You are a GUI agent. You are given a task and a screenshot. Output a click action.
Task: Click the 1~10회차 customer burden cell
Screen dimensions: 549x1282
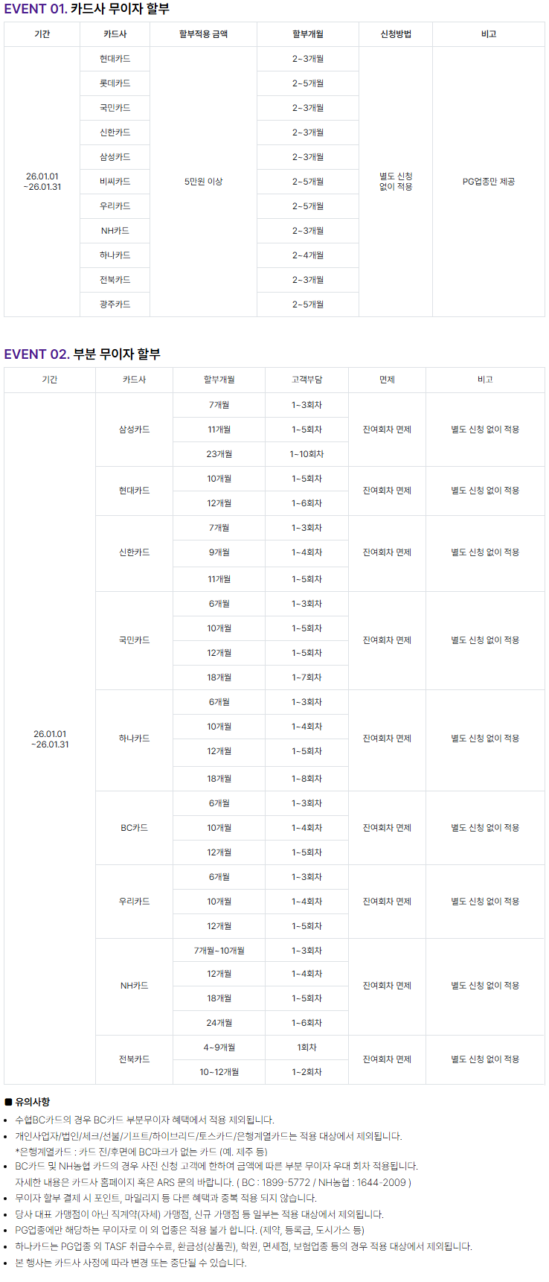[x=306, y=454]
